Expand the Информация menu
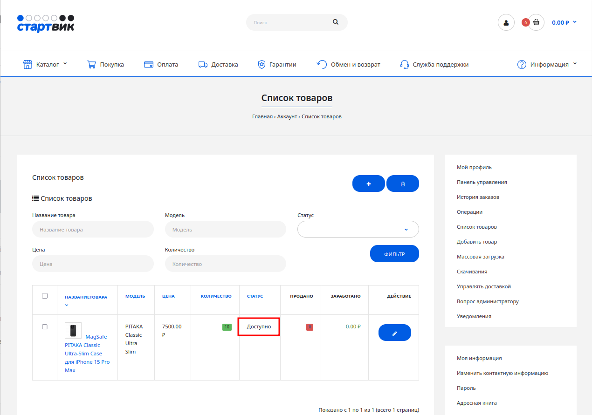The image size is (592, 415). pyautogui.click(x=547, y=65)
